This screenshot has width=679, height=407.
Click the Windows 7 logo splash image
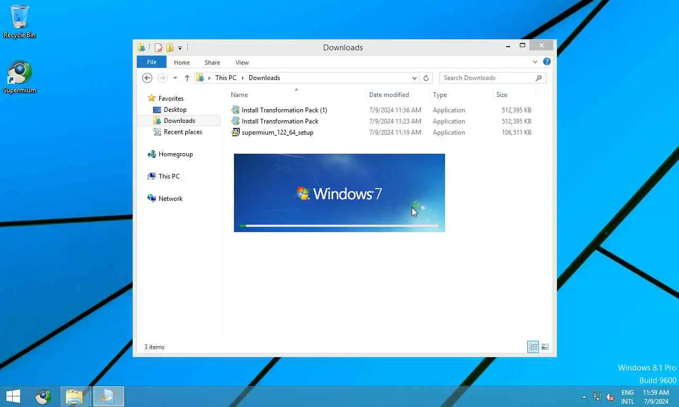(339, 193)
